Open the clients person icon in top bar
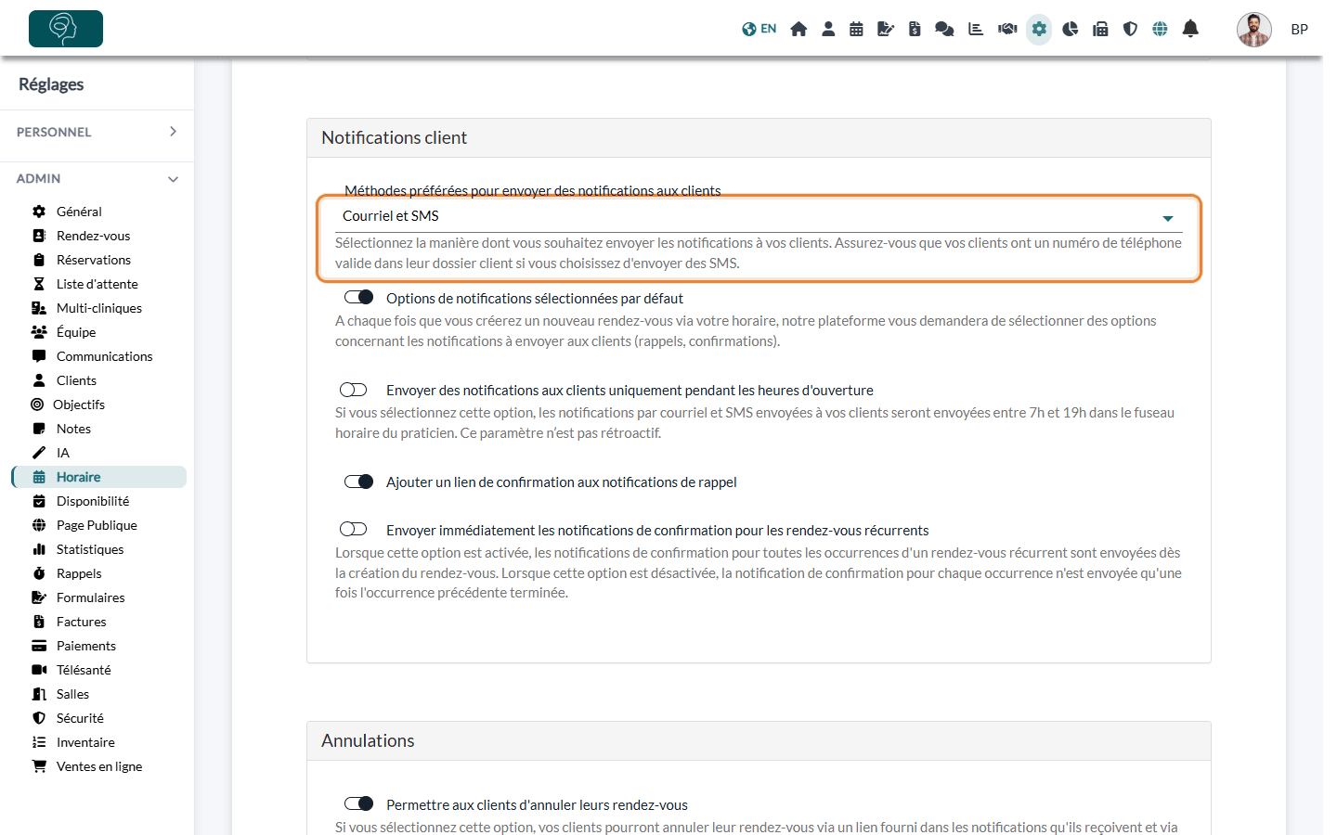The width and height of the screenshot is (1337, 835). pyautogui.click(x=828, y=29)
